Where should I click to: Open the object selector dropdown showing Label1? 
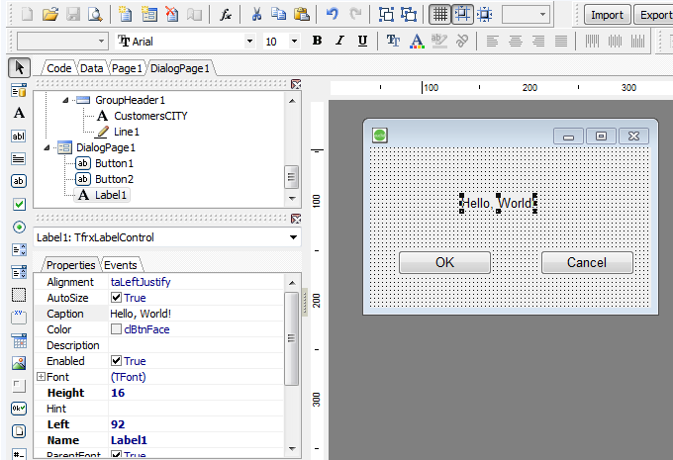[293, 237]
